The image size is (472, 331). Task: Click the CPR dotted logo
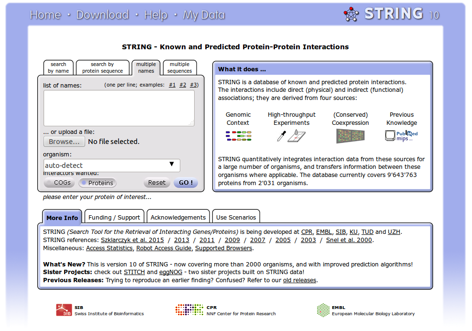[x=189, y=309]
